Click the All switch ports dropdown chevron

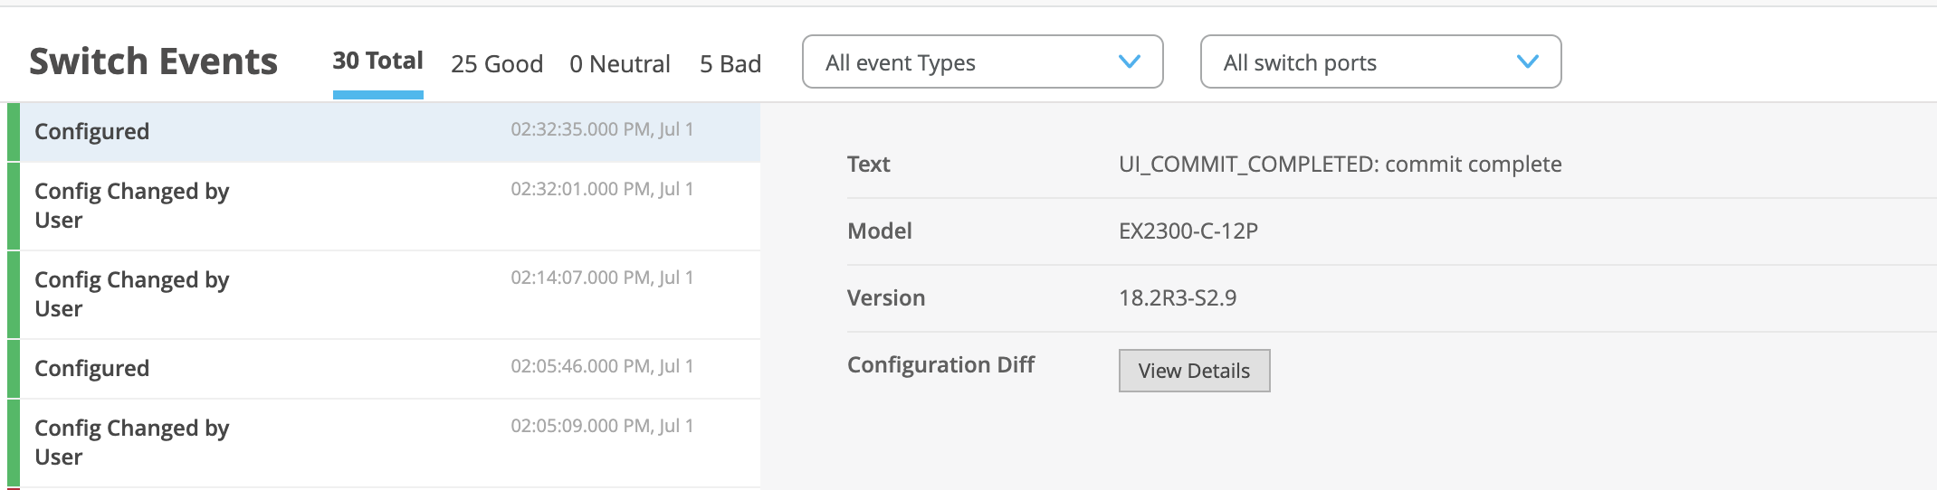(x=1527, y=61)
